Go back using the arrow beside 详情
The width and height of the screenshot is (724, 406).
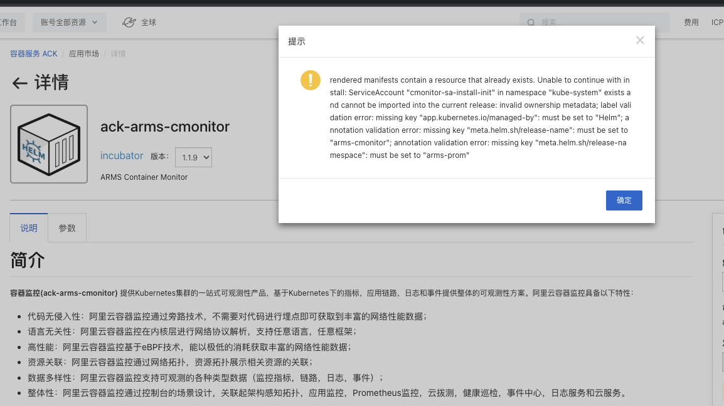tap(19, 83)
